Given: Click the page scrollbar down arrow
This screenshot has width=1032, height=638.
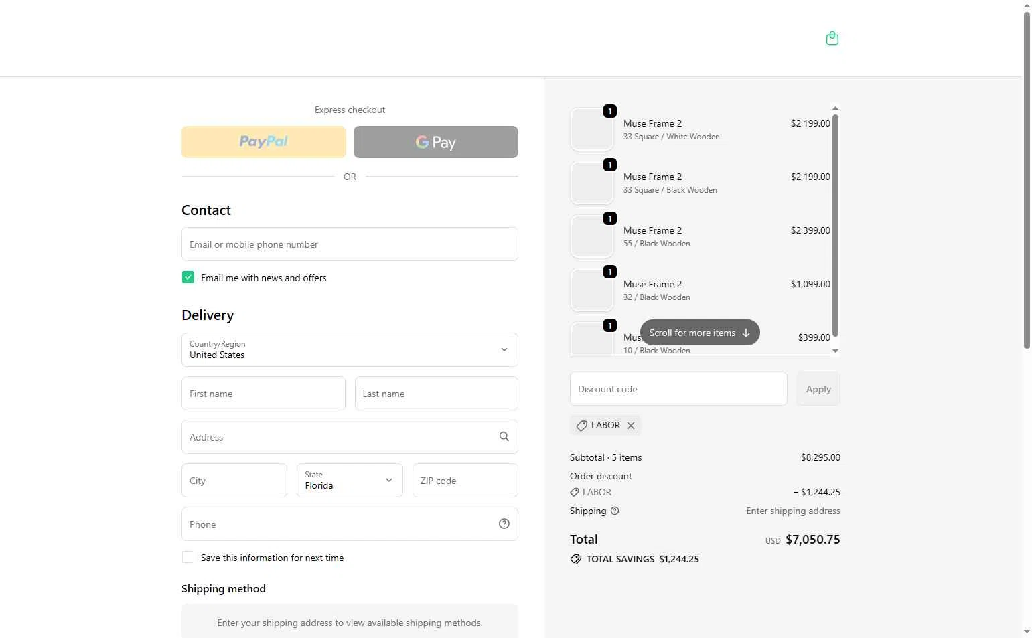Looking at the screenshot, I should pos(1027,632).
